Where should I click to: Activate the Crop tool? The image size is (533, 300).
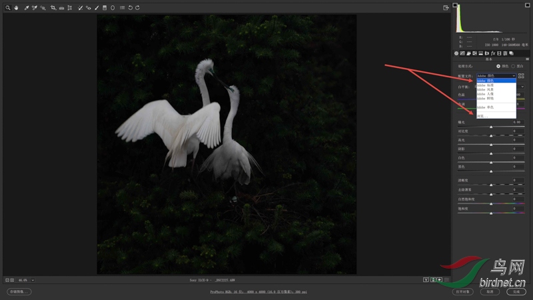click(53, 7)
